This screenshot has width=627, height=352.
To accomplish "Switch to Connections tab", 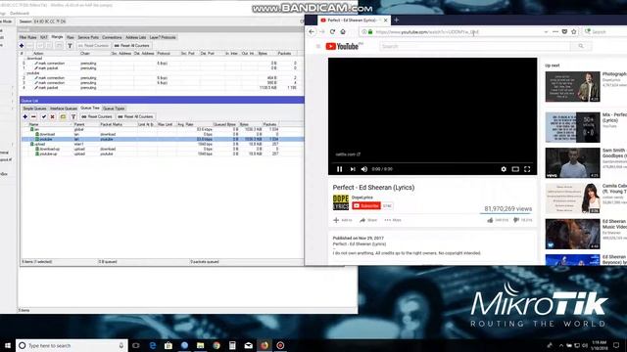I will pos(112,37).
